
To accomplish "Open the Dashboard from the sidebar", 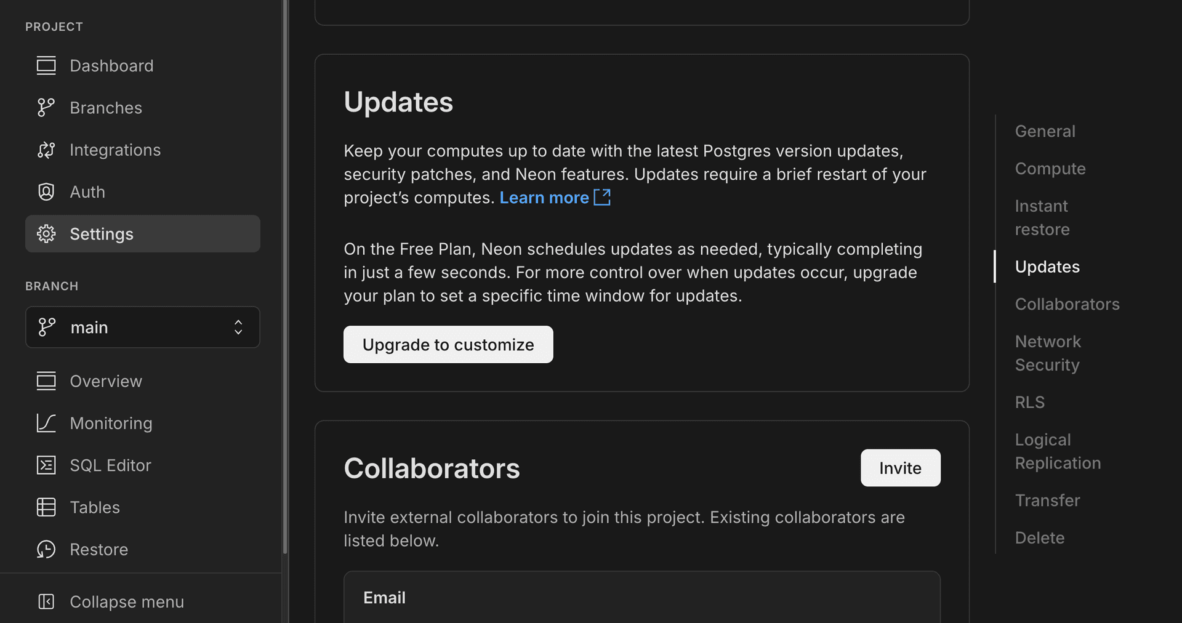I will click(46, 65).
